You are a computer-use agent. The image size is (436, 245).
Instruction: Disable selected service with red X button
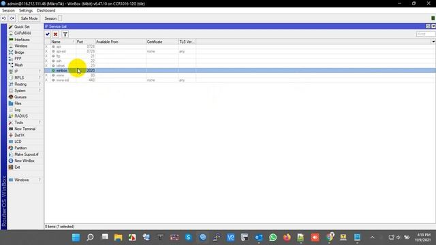click(55, 34)
